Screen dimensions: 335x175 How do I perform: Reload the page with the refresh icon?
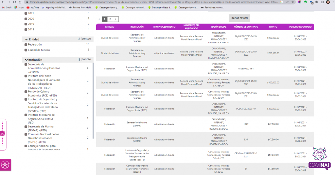14,2
